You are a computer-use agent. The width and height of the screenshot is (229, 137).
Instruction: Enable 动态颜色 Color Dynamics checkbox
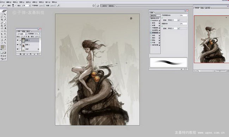(x=151, y=30)
